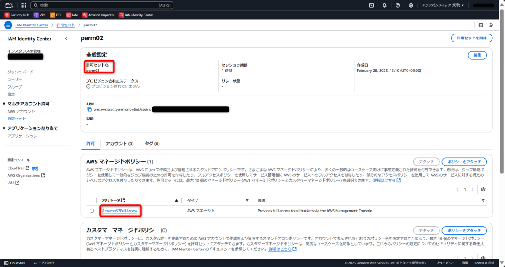This screenshot has height=267, width=505.
Task: Sort by ポリシー名 column arrow
Action: 176,201
